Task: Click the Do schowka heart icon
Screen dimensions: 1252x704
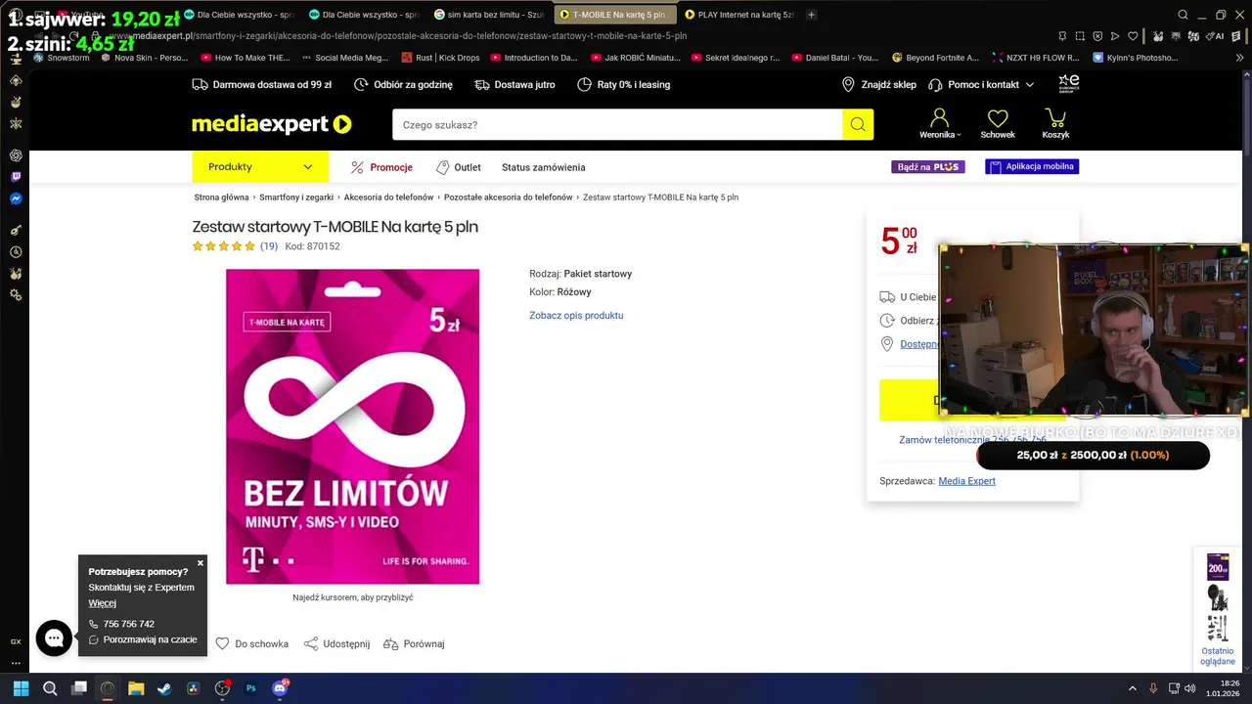Action: pyautogui.click(x=222, y=643)
